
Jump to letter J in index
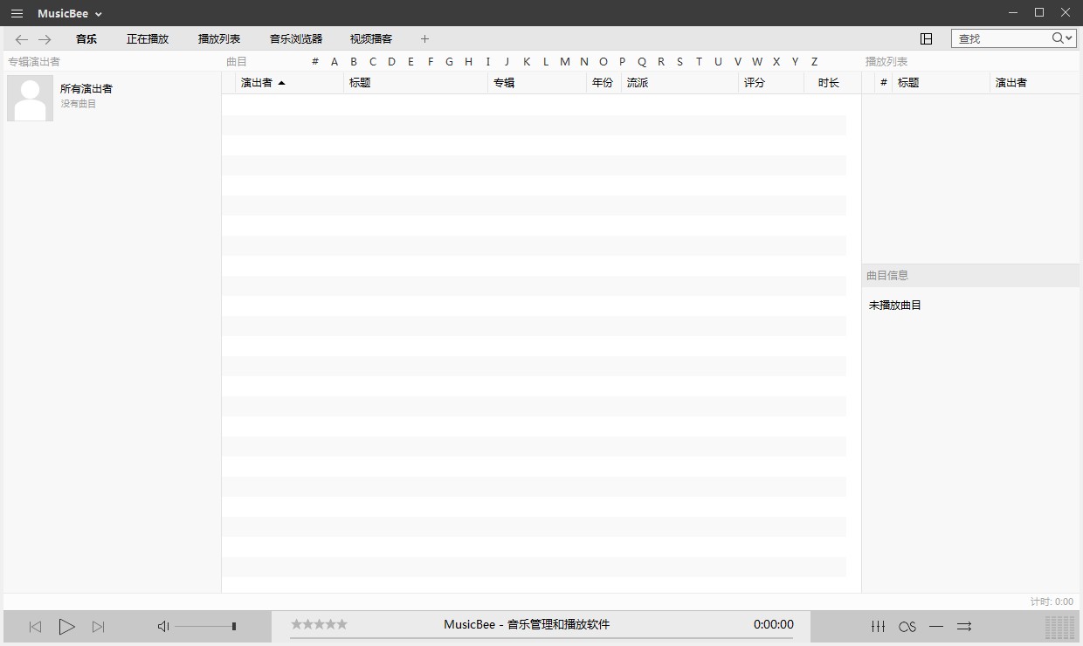pyautogui.click(x=507, y=62)
